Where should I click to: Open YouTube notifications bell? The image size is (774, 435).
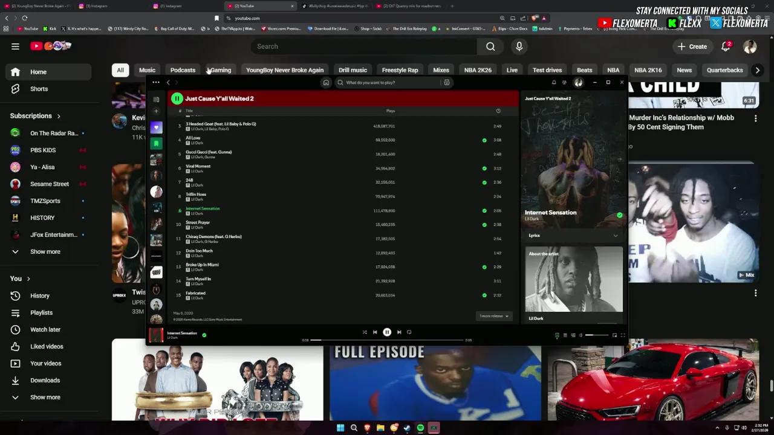pos(726,47)
